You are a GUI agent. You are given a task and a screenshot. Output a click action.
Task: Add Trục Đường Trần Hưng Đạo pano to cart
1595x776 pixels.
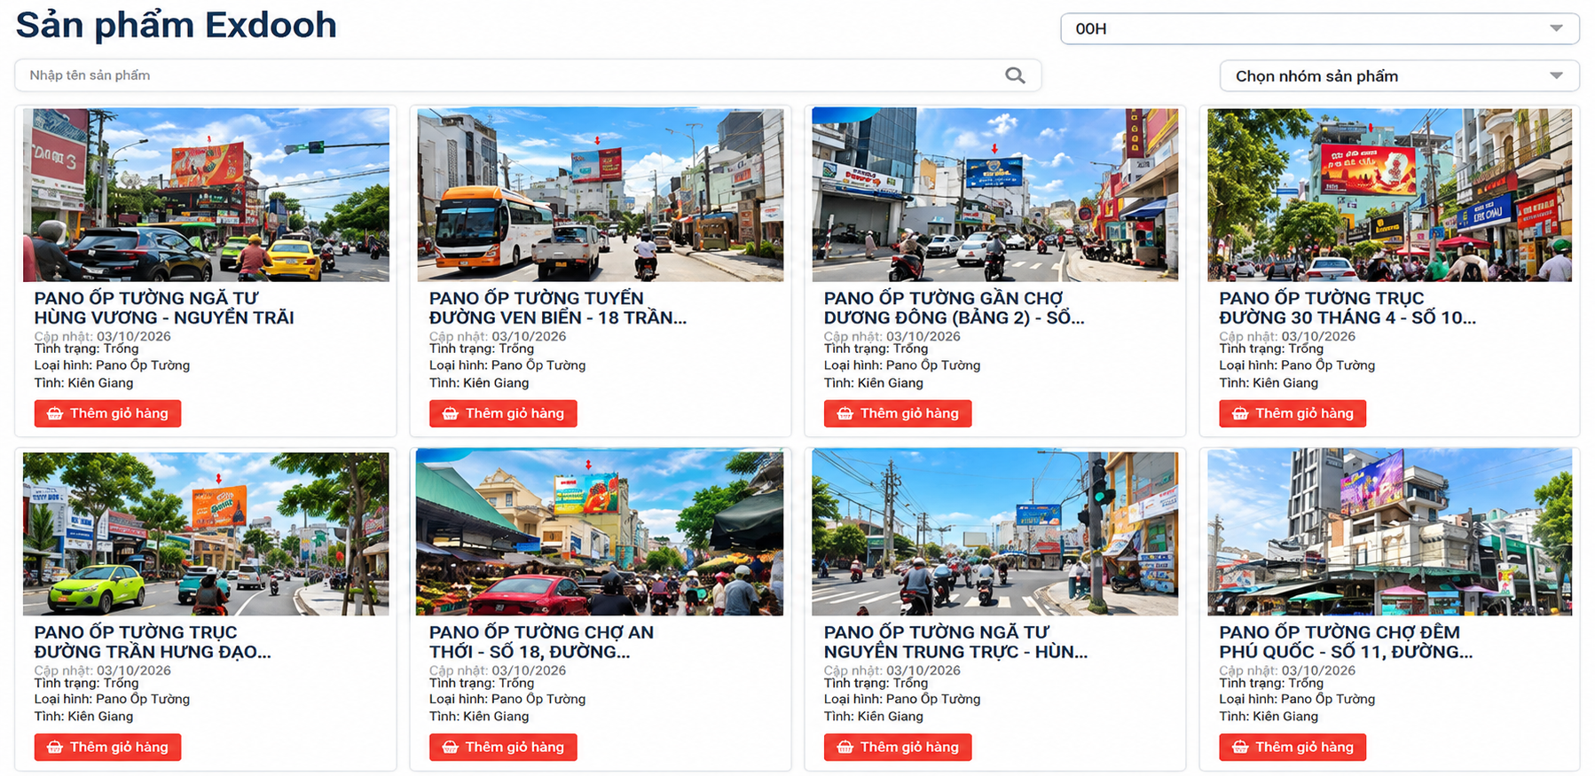pos(107,747)
